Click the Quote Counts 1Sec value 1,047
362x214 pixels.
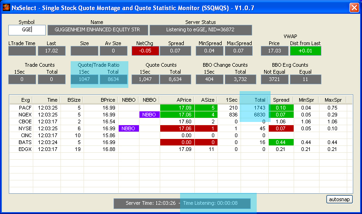(145, 79)
